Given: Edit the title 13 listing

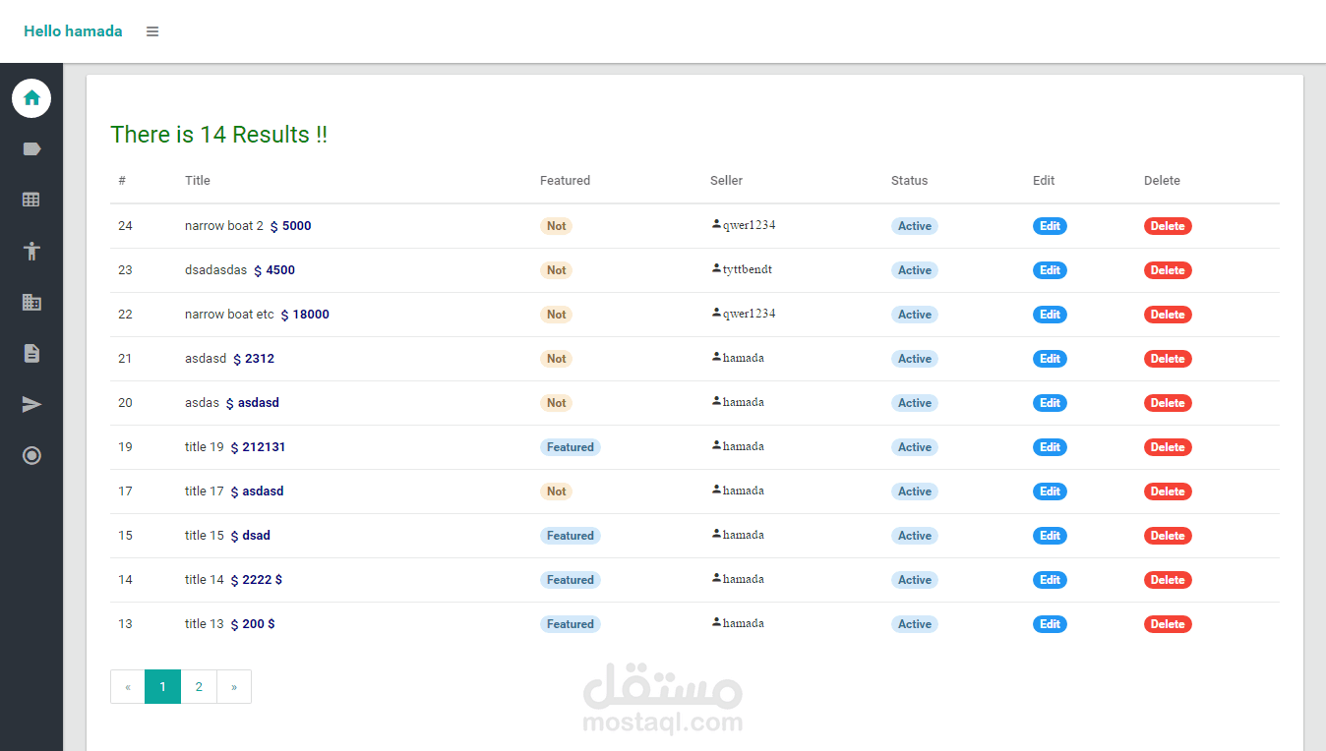Looking at the screenshot, I should coord(1050,624).
